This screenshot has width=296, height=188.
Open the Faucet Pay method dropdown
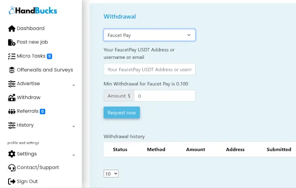tap(149, 35)
